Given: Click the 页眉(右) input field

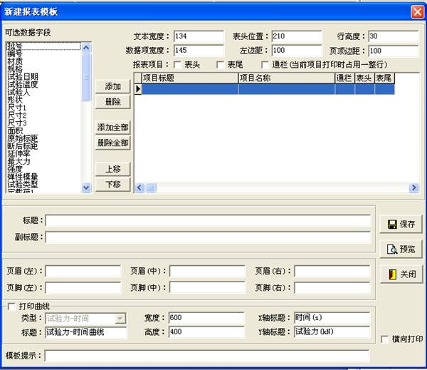Looking at the screenshot, I should click(332, 271).
